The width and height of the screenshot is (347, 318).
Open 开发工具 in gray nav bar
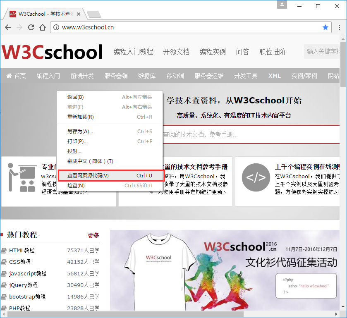pyautogui.click(x=246, y=76)
